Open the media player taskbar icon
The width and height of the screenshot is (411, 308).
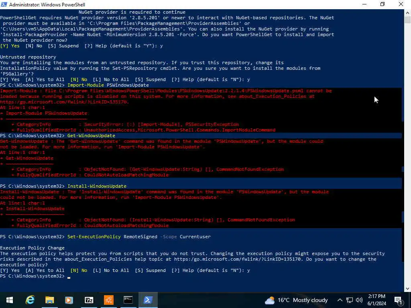click(69, 300)
